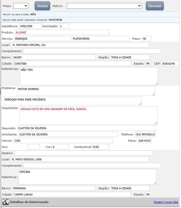Click the empty Destino field
The width and height of the screenshot is (181, 208).
coord(83,153)
